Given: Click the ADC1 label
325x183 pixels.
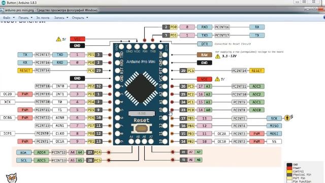Looking at the screenshot, I should (x=256, y=102).
